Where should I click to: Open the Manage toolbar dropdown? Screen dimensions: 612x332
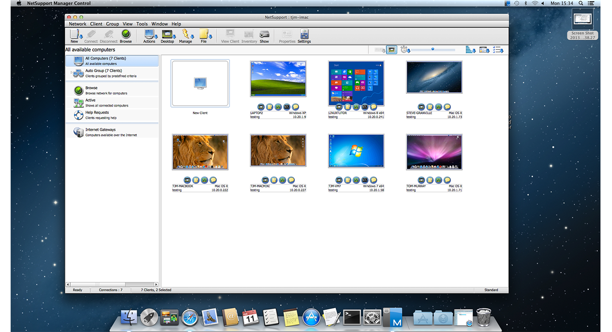pos(185,35)
